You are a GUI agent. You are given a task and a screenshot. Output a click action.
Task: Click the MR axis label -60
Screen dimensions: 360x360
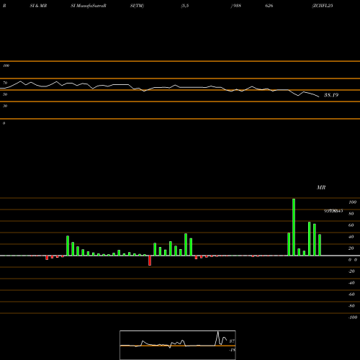click(x=351, y=294)
